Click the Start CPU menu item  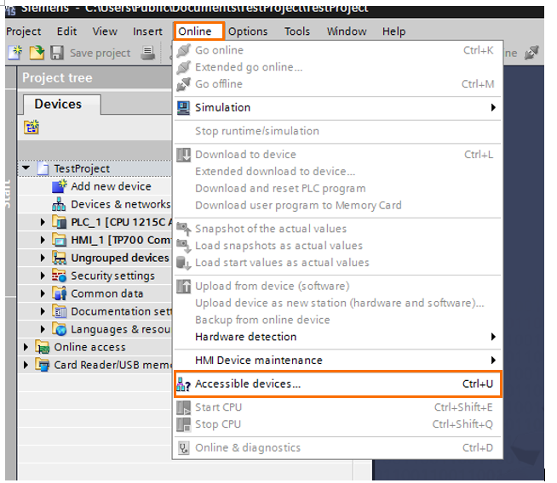337,407
